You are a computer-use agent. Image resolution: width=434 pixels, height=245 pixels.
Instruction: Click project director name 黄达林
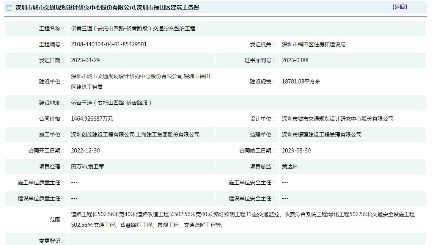290,166
